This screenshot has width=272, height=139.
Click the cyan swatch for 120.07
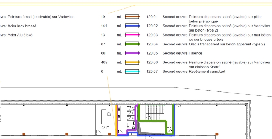pos(132,71)
